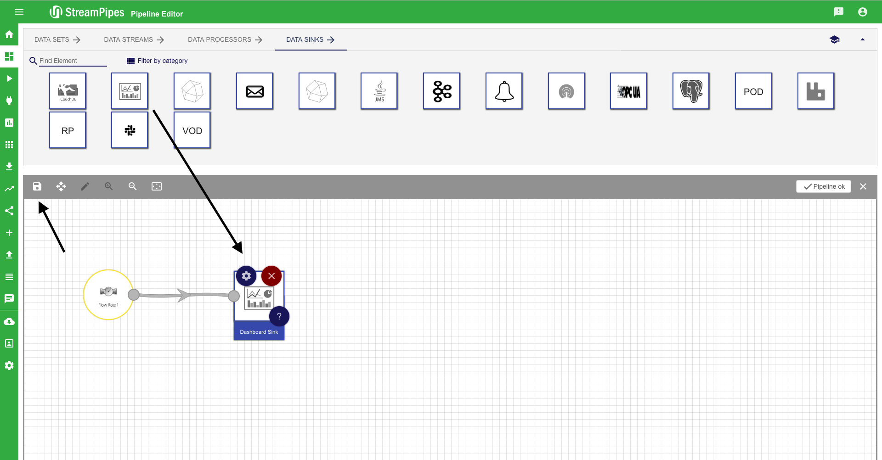Open Dashboard Sink gear settings
Viewport: 882px width, 460px height.
(x=246, y=276)
